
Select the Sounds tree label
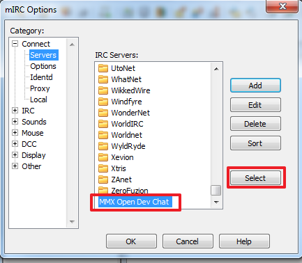pyautogui.click(x=34, y=122)
